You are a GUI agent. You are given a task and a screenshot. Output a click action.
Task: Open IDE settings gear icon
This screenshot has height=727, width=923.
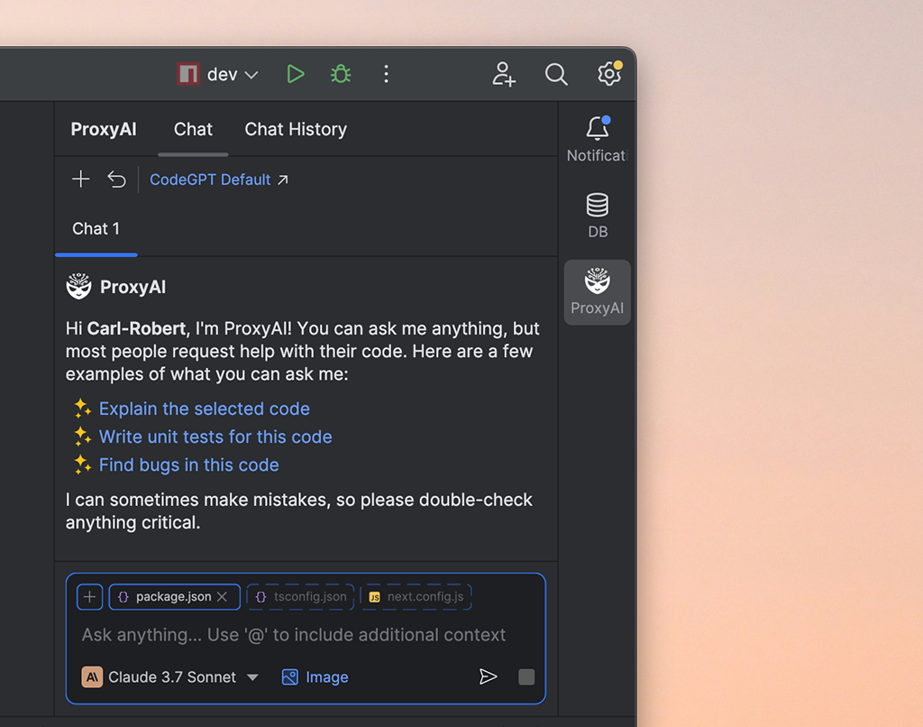(x=609, y=74)
